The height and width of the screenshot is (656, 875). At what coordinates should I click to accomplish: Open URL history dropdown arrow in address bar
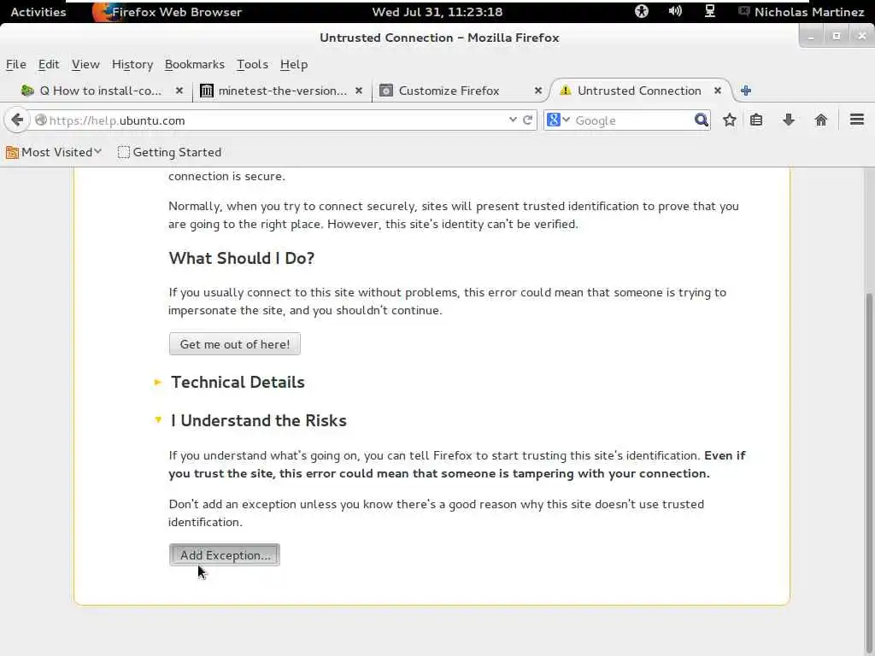click(x=513, y=120)
